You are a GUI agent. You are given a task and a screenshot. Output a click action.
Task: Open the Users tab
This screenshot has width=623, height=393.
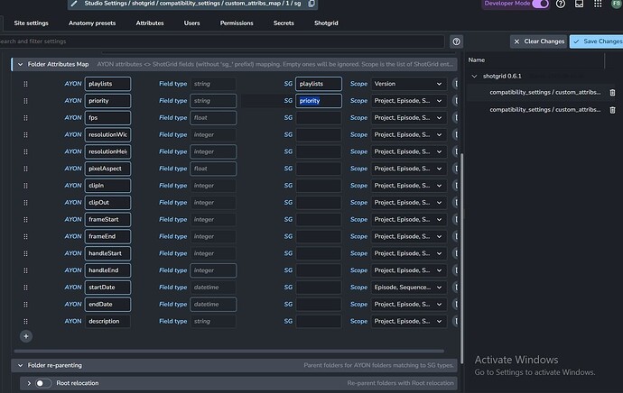click(x=191, y=23)
